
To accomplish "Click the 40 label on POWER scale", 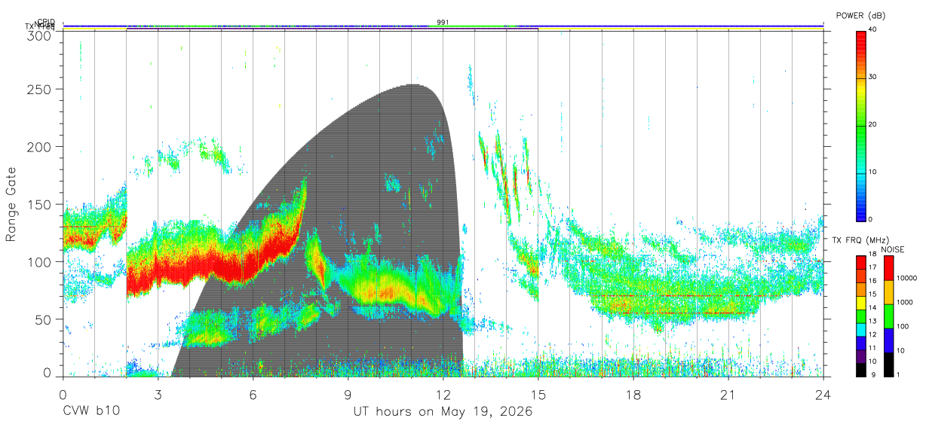I will 872,30.
